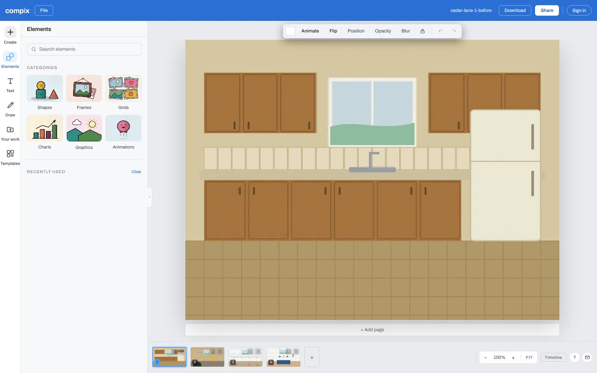Toggle the Timeline view
Screen dimensions: 597x373
(553, 357)
